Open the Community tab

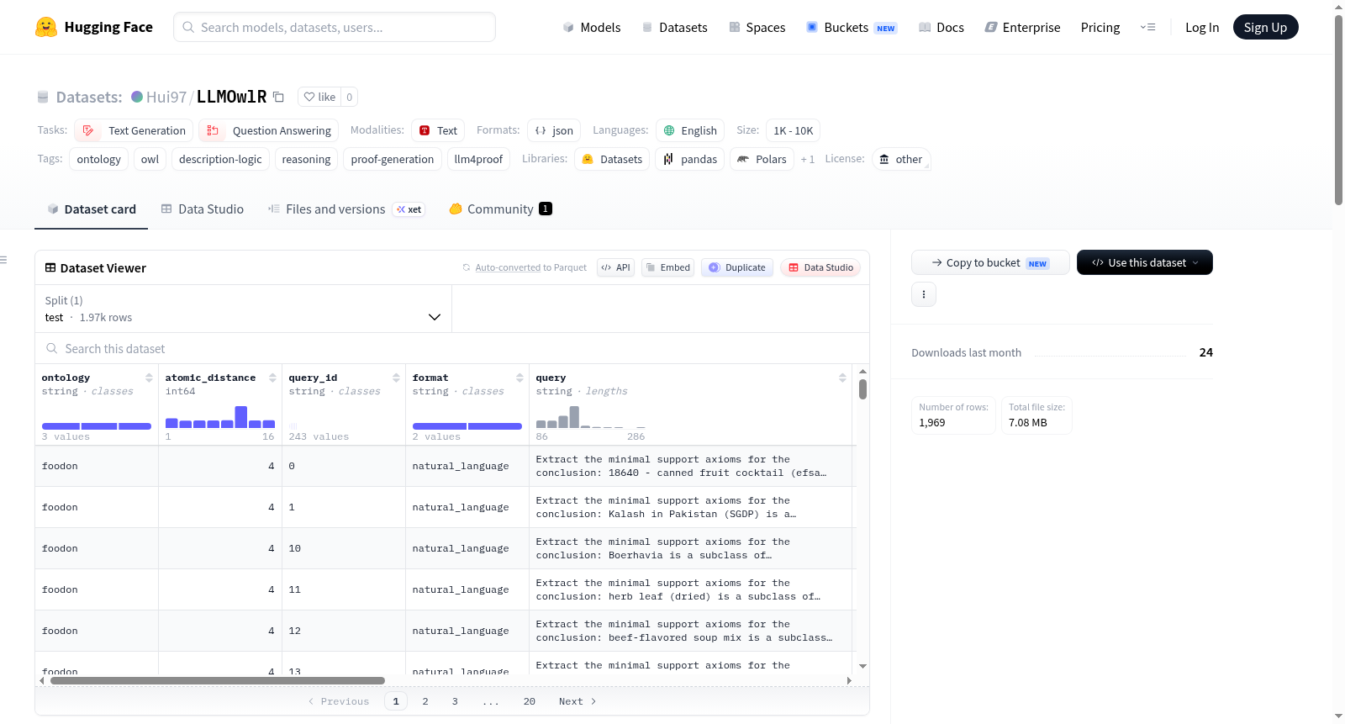click(x=500, y=209)
